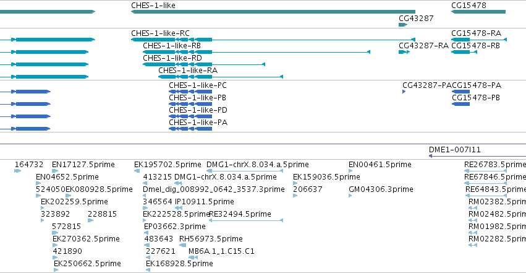526x273 pixels.
Task: Click the CG43287-PA protein label
Action: point(427,85)
